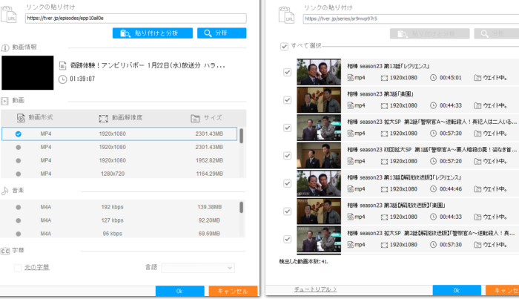The image size is (519, 299).
Task: Open the 言語 language dropdown
Action: [199, 267]
